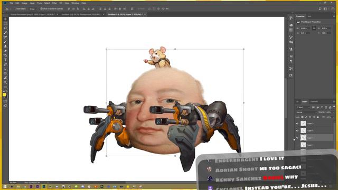Open Properties panel flyout menu
Image resolution: width=338 pixels, height=190 pixels.
[x=334, y=16]
